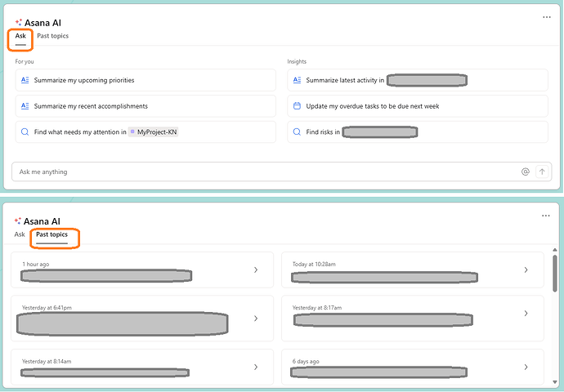Click the Asana AI sparkle logo in bottom panel

pyautogui.click(x=18, y=221)
